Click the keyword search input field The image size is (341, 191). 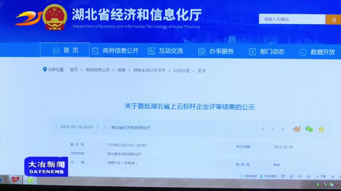pyautogui.click(x=292, y=19)
